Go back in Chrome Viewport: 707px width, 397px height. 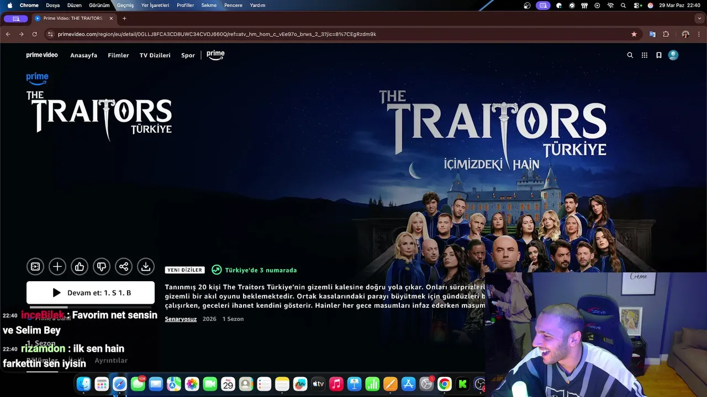(x=8, y=34)
